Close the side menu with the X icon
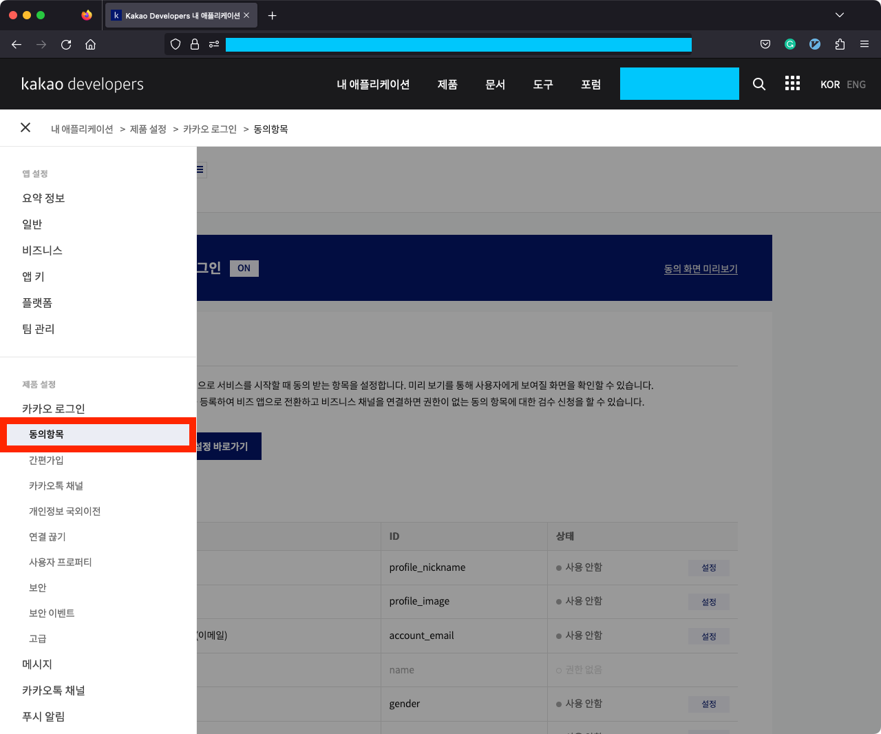Screen dimensions: 881x734 click(x=25, y=127)
